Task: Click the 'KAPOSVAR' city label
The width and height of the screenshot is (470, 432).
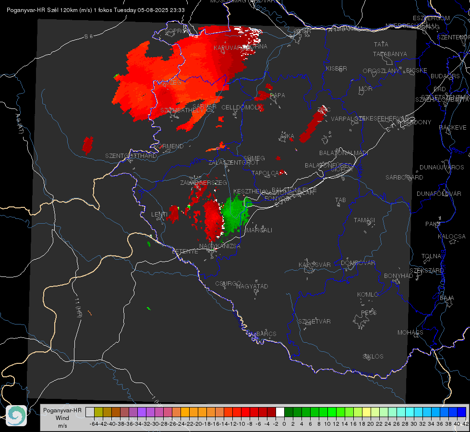Action: pos(314,264)
